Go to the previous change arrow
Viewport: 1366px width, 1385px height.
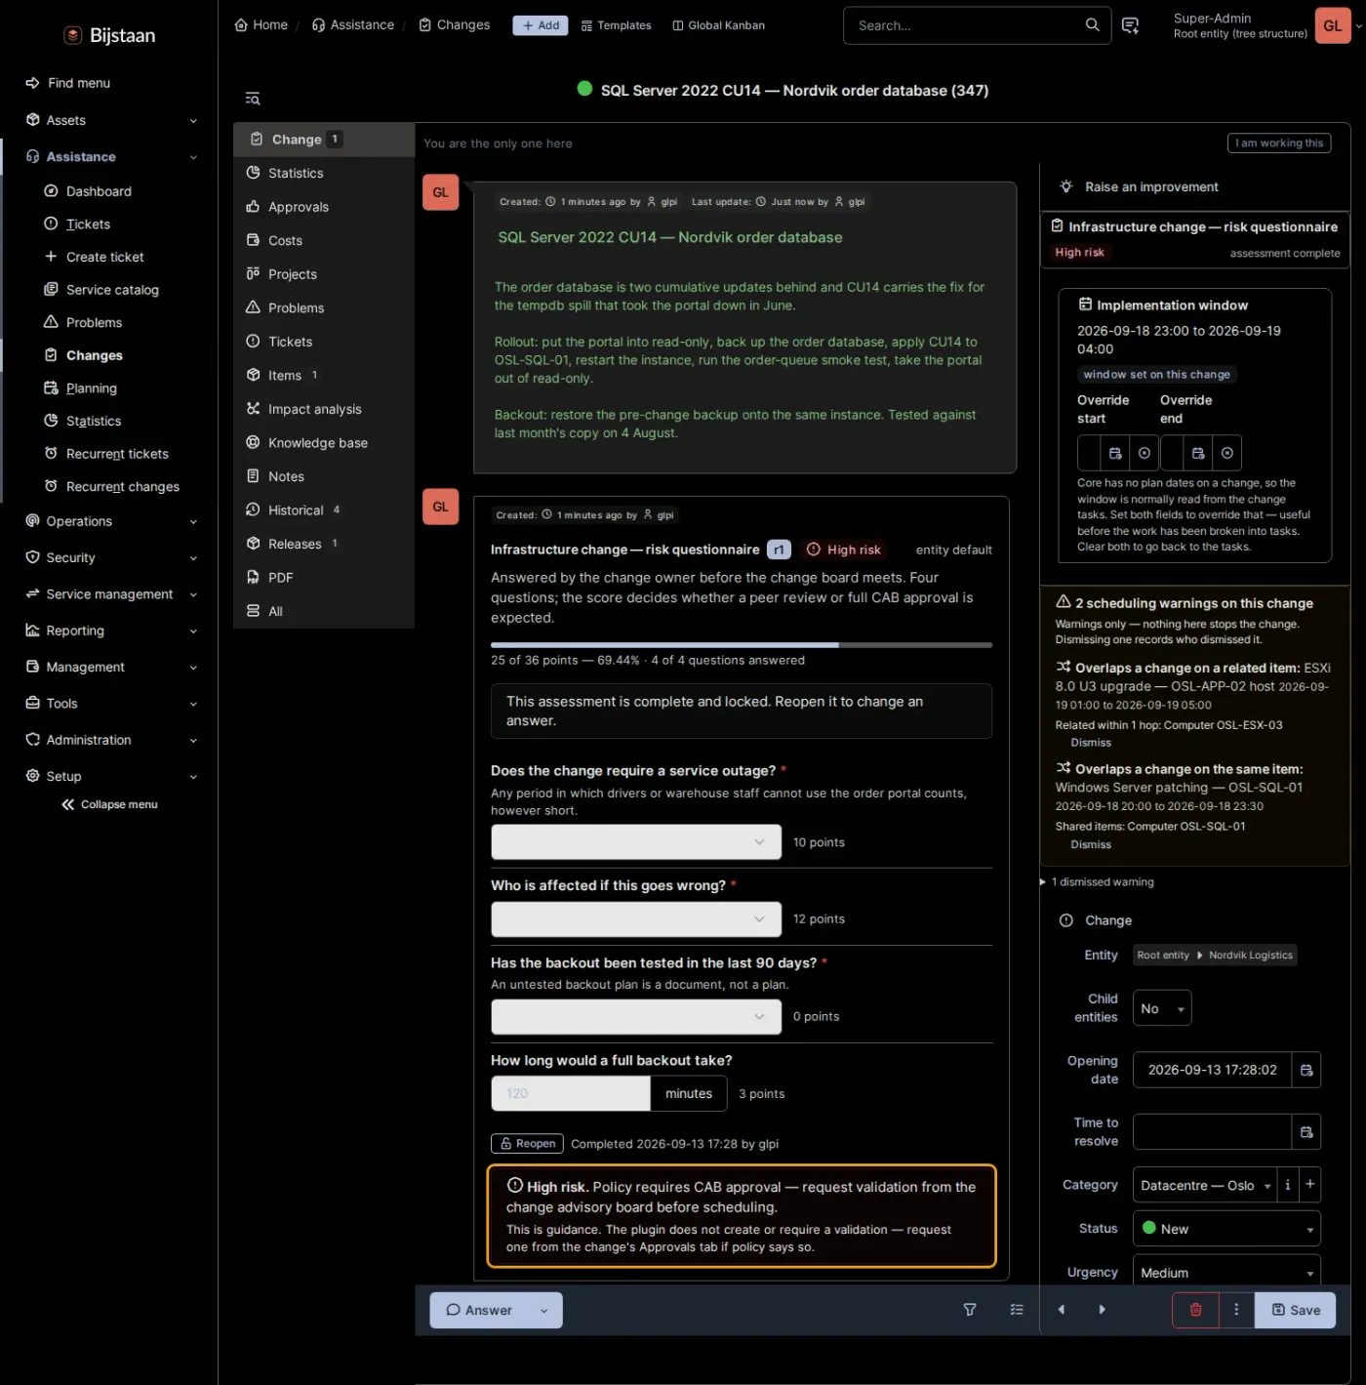tap(1062, 1310)
